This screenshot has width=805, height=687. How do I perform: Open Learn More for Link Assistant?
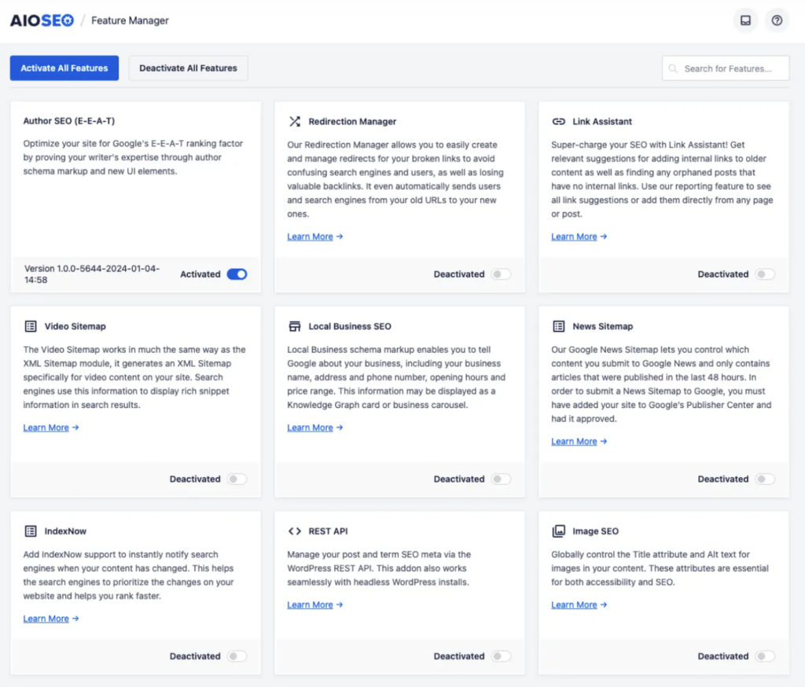(x=574, y=236)
